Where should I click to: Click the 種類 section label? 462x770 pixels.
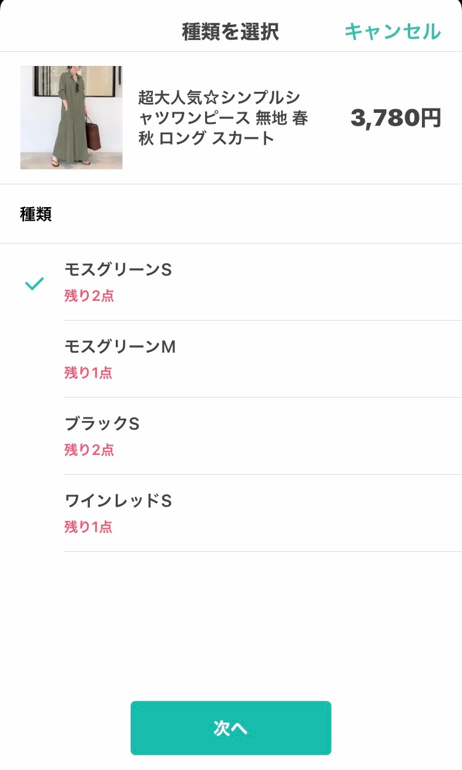[36, 214]
